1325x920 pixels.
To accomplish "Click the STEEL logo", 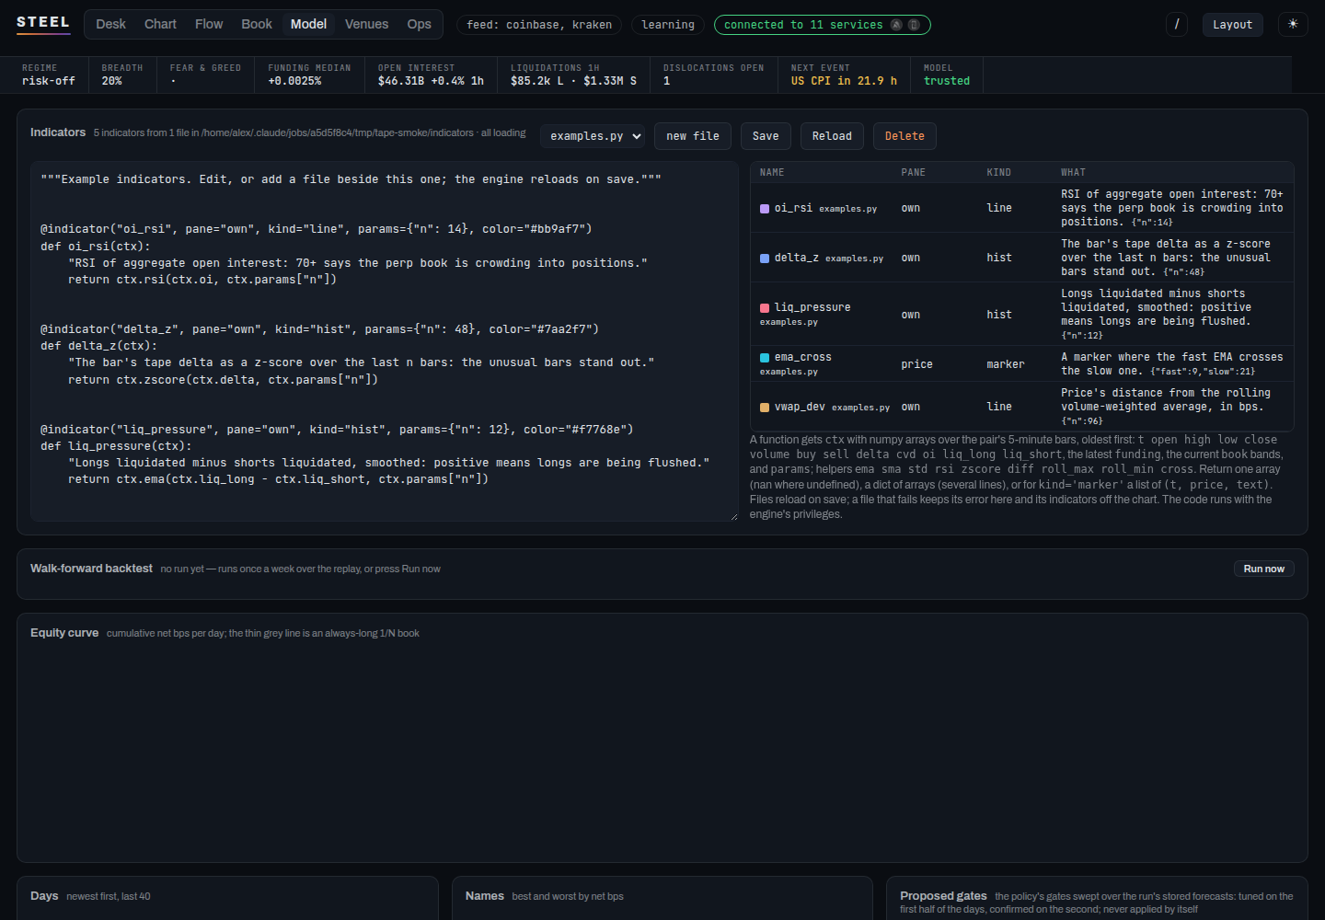I will [x=43, y=23].
